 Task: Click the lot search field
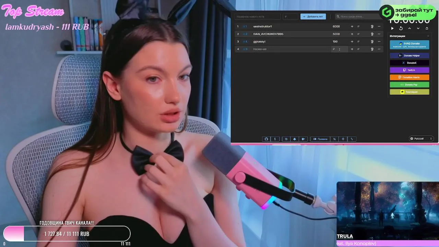click(357, 16)
